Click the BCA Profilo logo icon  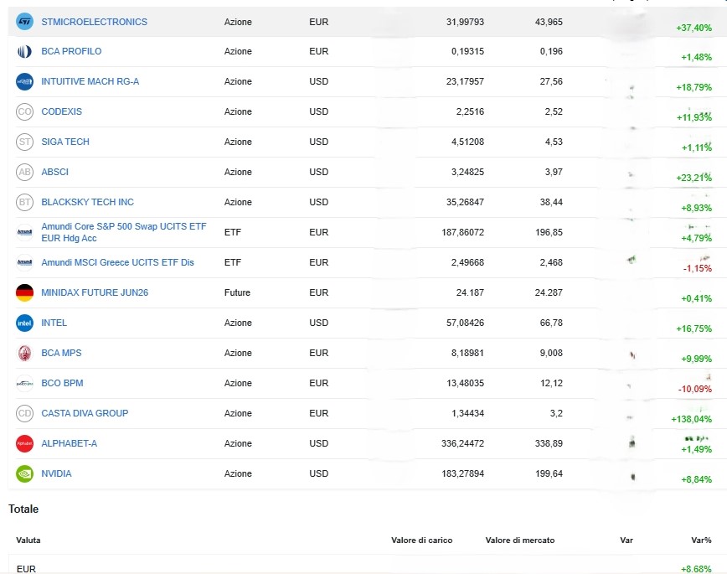tap(24, 51)
